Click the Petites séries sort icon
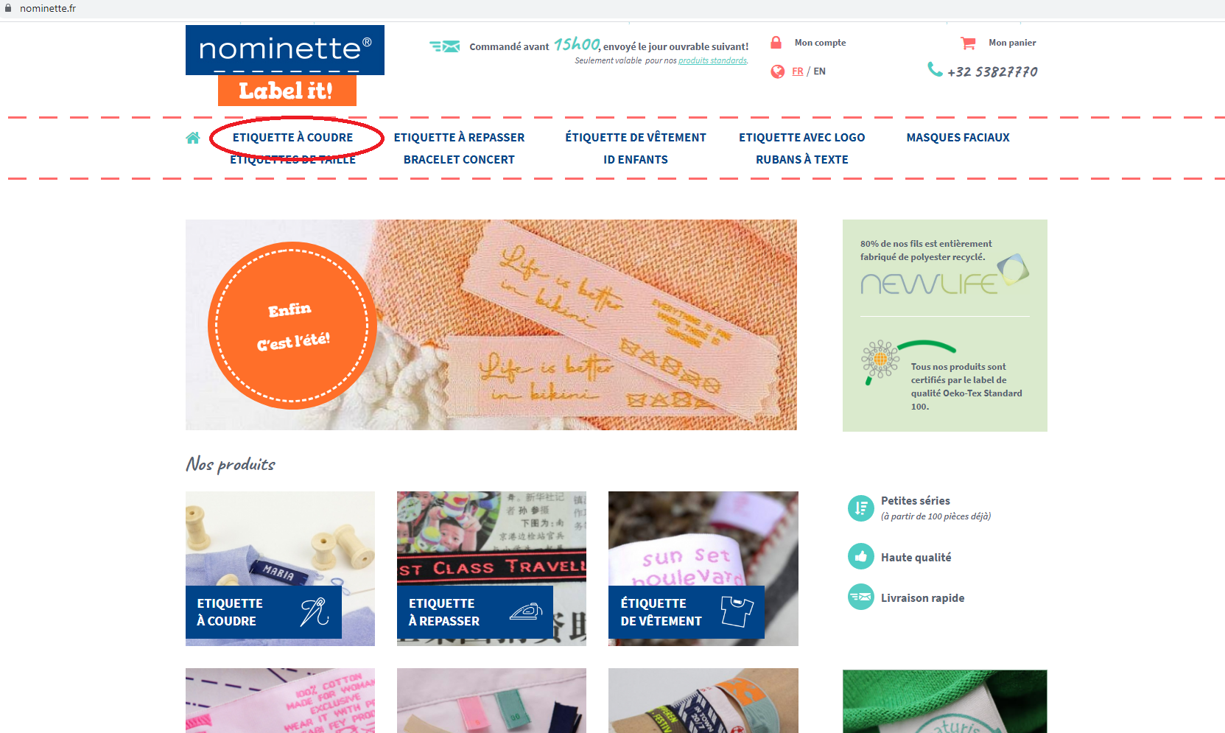This screenshot has width=1225, height=733. tap(860, 508)
